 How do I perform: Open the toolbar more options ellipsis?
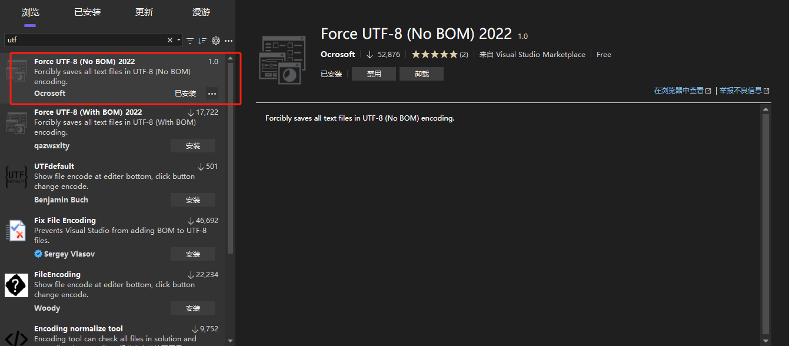[x=229, y=41]
